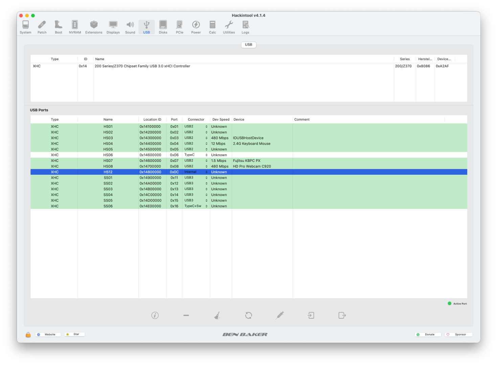Click the Series column header in controller table
Screen dimensions: 497x365
[x=405, y=59]
